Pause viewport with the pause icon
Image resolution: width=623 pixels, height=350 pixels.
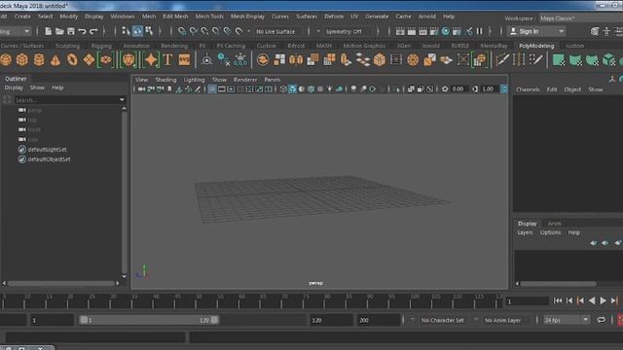click(x=480, y=31)
